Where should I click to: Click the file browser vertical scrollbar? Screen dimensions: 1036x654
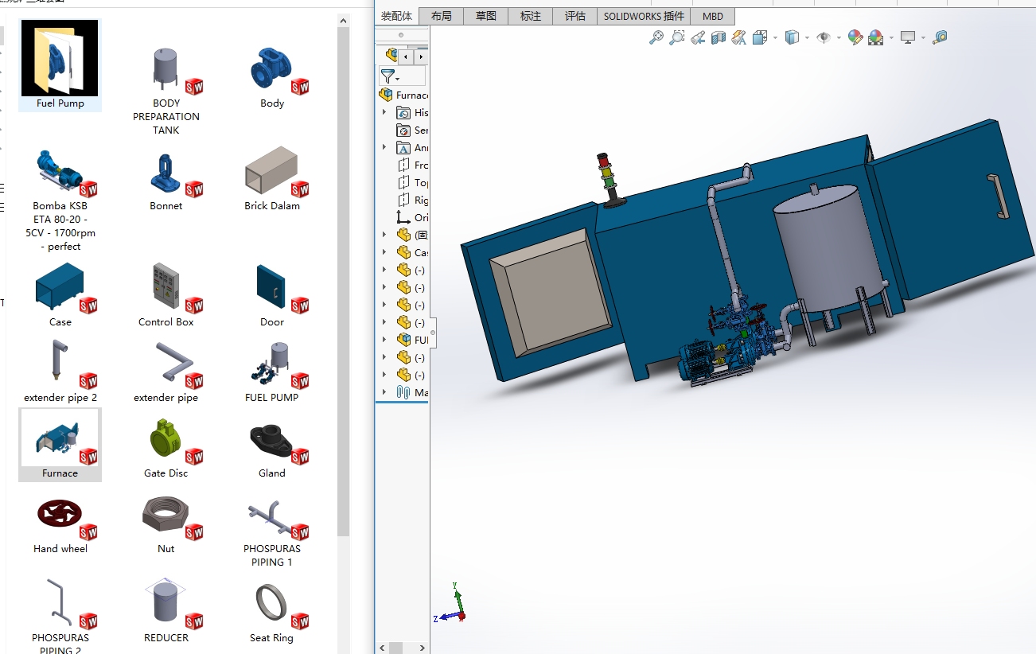click(343, 278)
